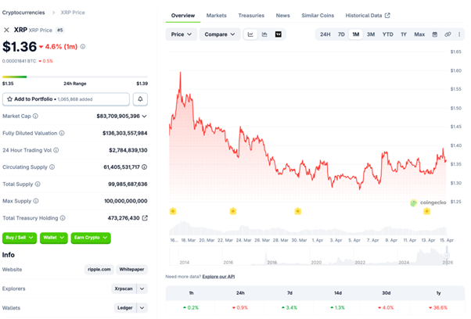Switch chart range to 1Y
The height and width of the screenshot is (319, 471).
(x=404, y=34)
